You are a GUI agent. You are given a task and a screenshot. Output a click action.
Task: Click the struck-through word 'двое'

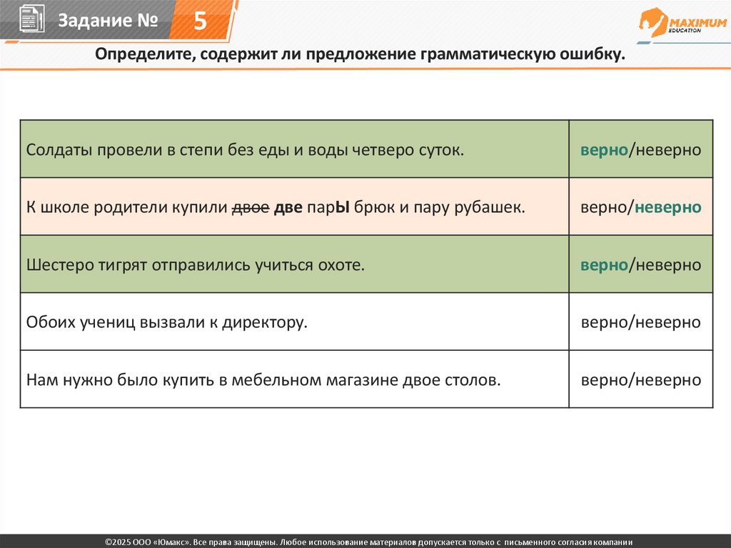point(251,207)
